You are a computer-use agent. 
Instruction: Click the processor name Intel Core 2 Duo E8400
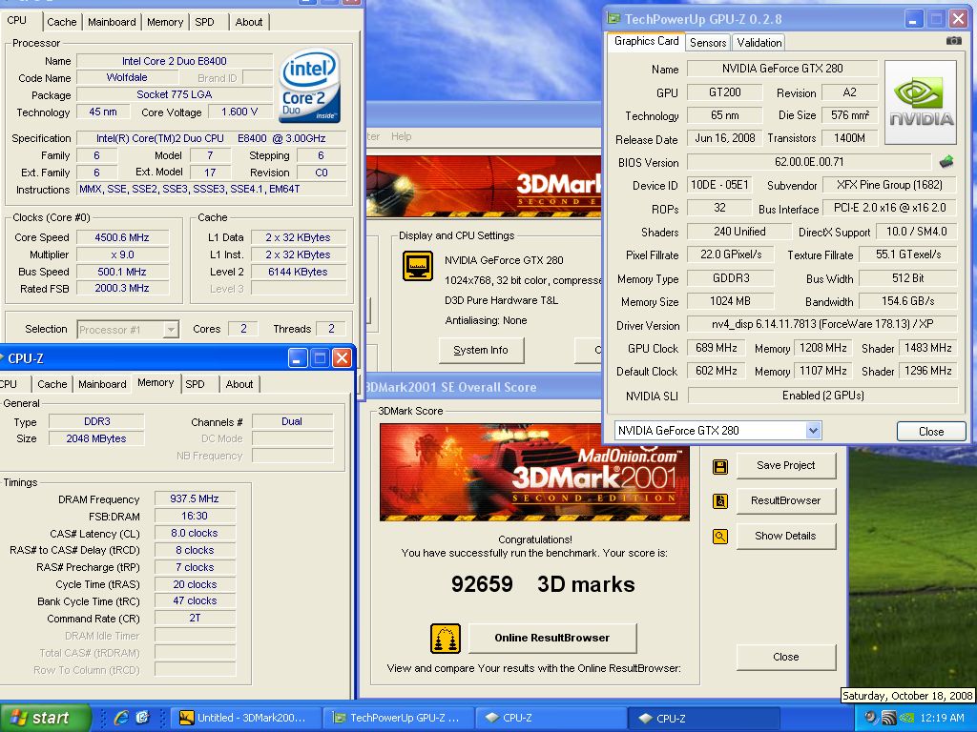pos(175,61)
